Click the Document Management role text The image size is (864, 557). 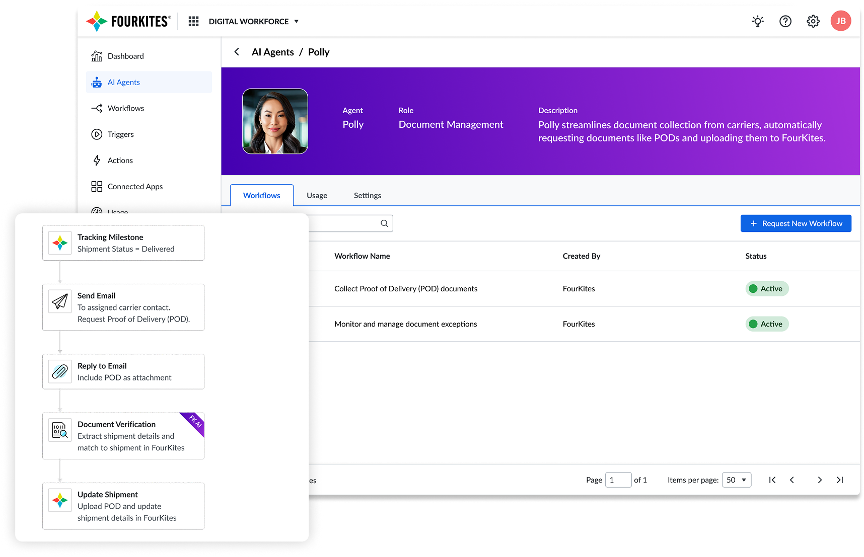tap(451, 124)
